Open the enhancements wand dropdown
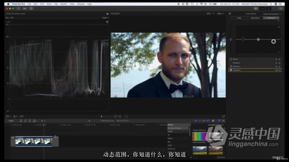 (15, 116)
